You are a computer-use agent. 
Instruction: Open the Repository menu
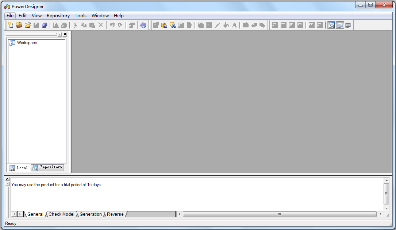click(58, 16)
